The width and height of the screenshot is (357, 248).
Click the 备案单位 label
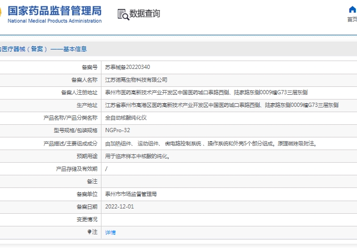(x=87, y=194)
